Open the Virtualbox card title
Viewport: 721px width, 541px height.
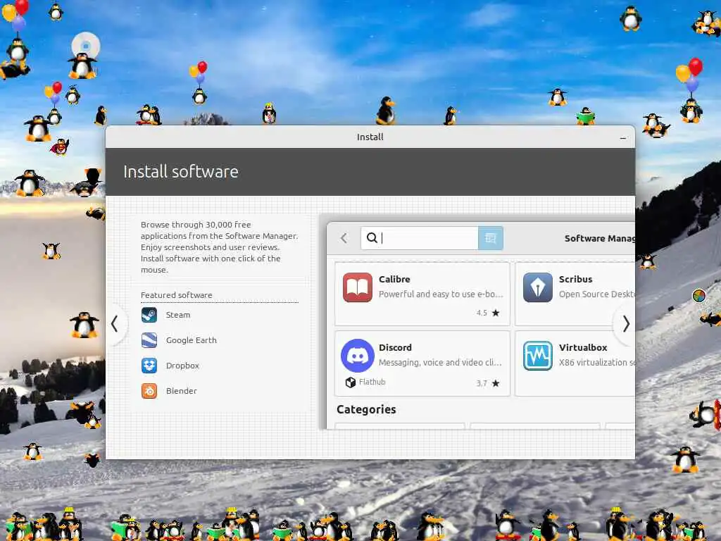pos(582,348)
